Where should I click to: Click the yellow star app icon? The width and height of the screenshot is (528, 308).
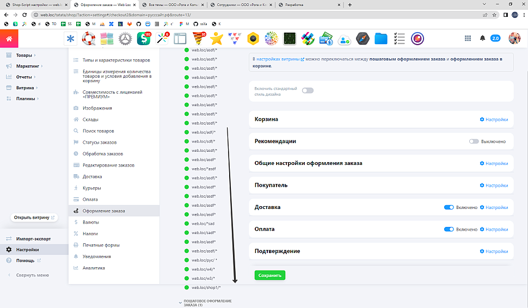217,39
